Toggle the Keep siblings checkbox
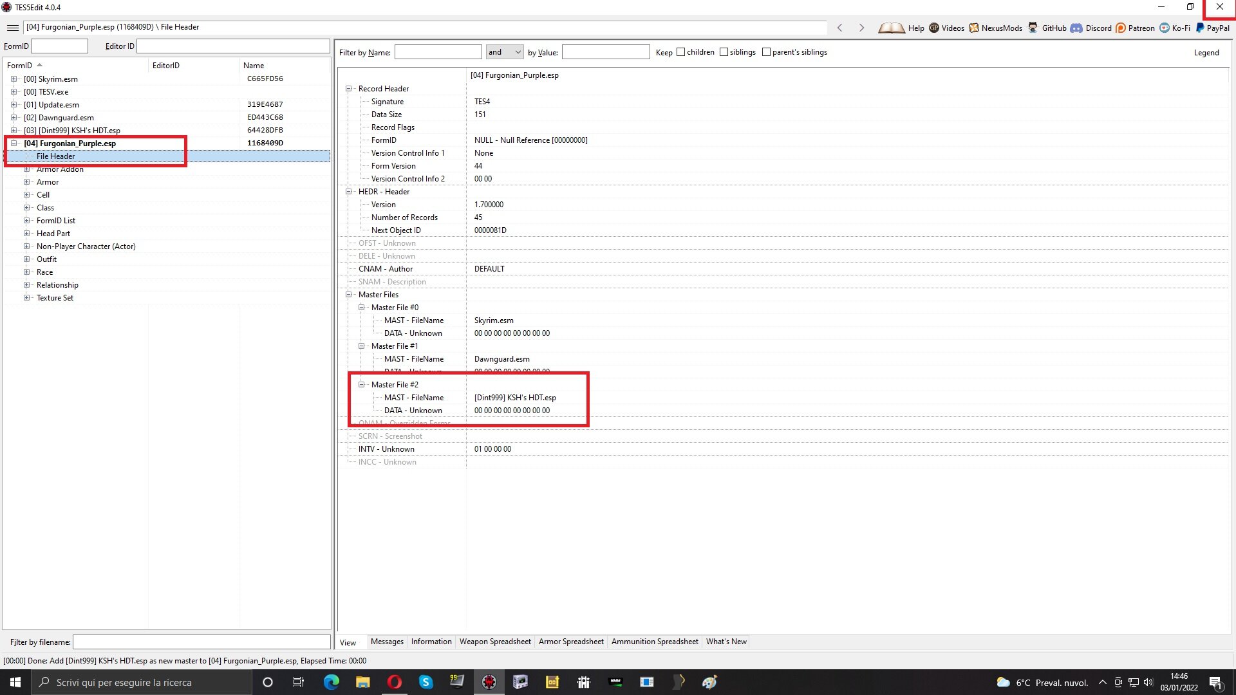The height and width of the screenshot is (695, 1236). point(724,52)
